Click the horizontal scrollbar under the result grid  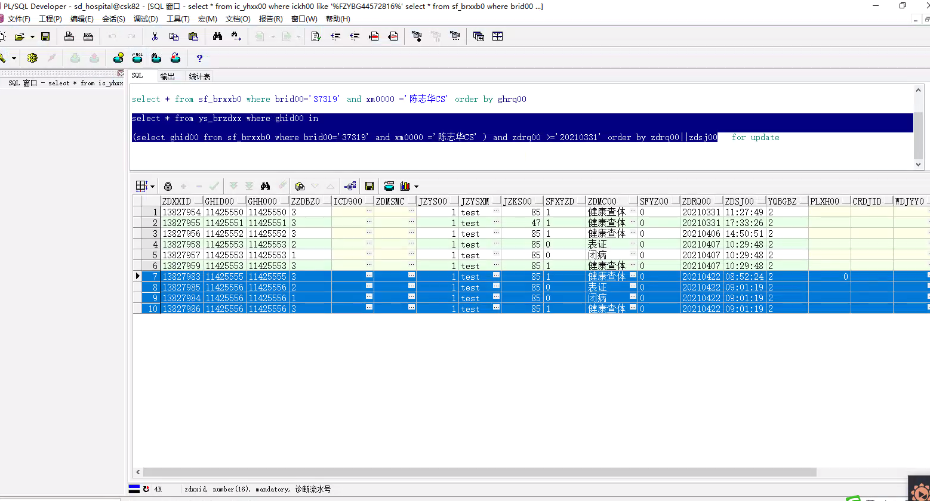click(478, 472)
